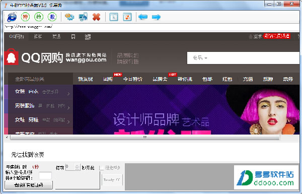Click the picture frame toolbar icon
The height and width of the screenshot is (194, 302).
coord(127,17)
